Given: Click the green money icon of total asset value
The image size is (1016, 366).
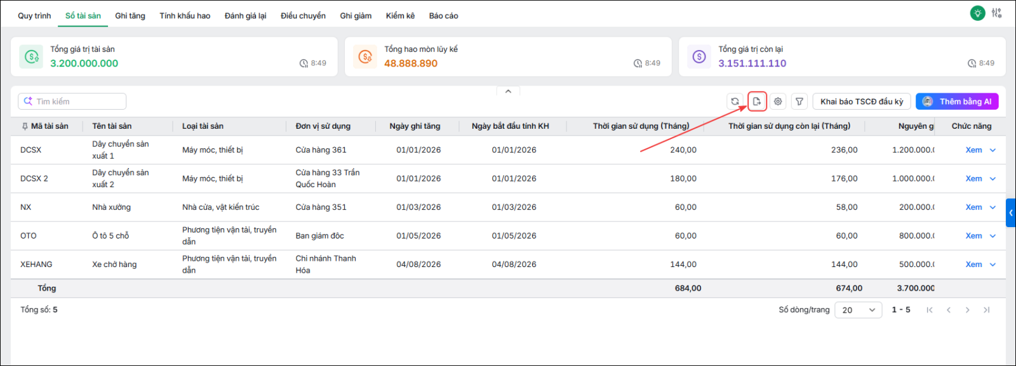Looking at the screenshot, I should pyautogui.click(x=31, y=56).
